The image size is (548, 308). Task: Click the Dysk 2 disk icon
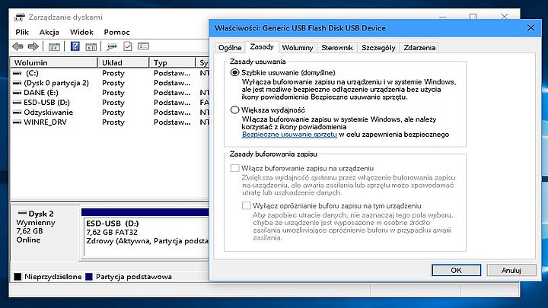pyautogui.click(x=22, y=213)
